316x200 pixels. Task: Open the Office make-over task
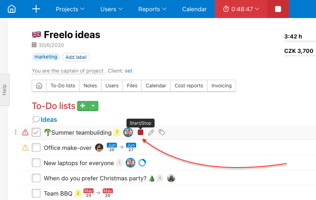tap(68, 148)
